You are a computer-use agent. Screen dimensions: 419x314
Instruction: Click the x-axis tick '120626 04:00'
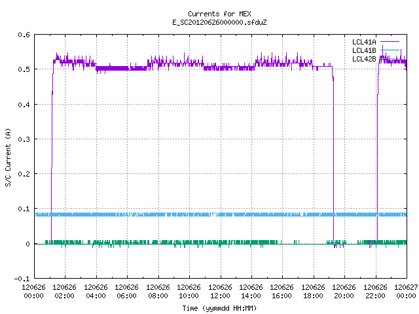(96, 292)
